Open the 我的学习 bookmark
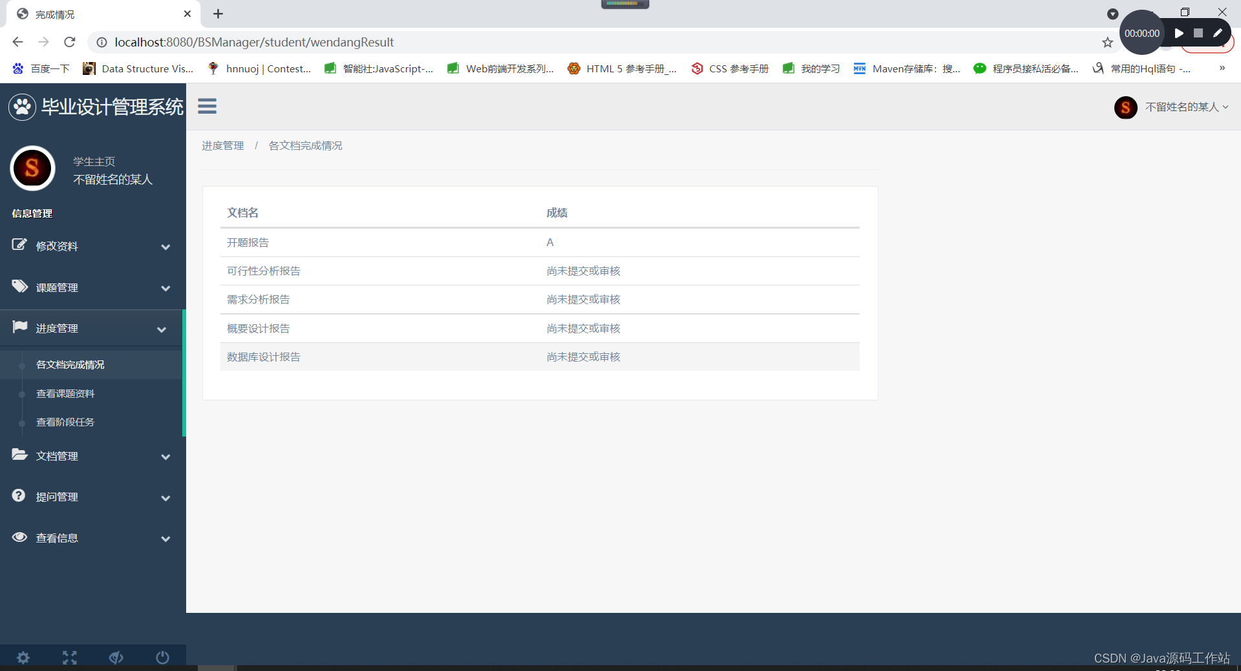The width and height of the screenshot is (1241, 671). tap(811, 68)
